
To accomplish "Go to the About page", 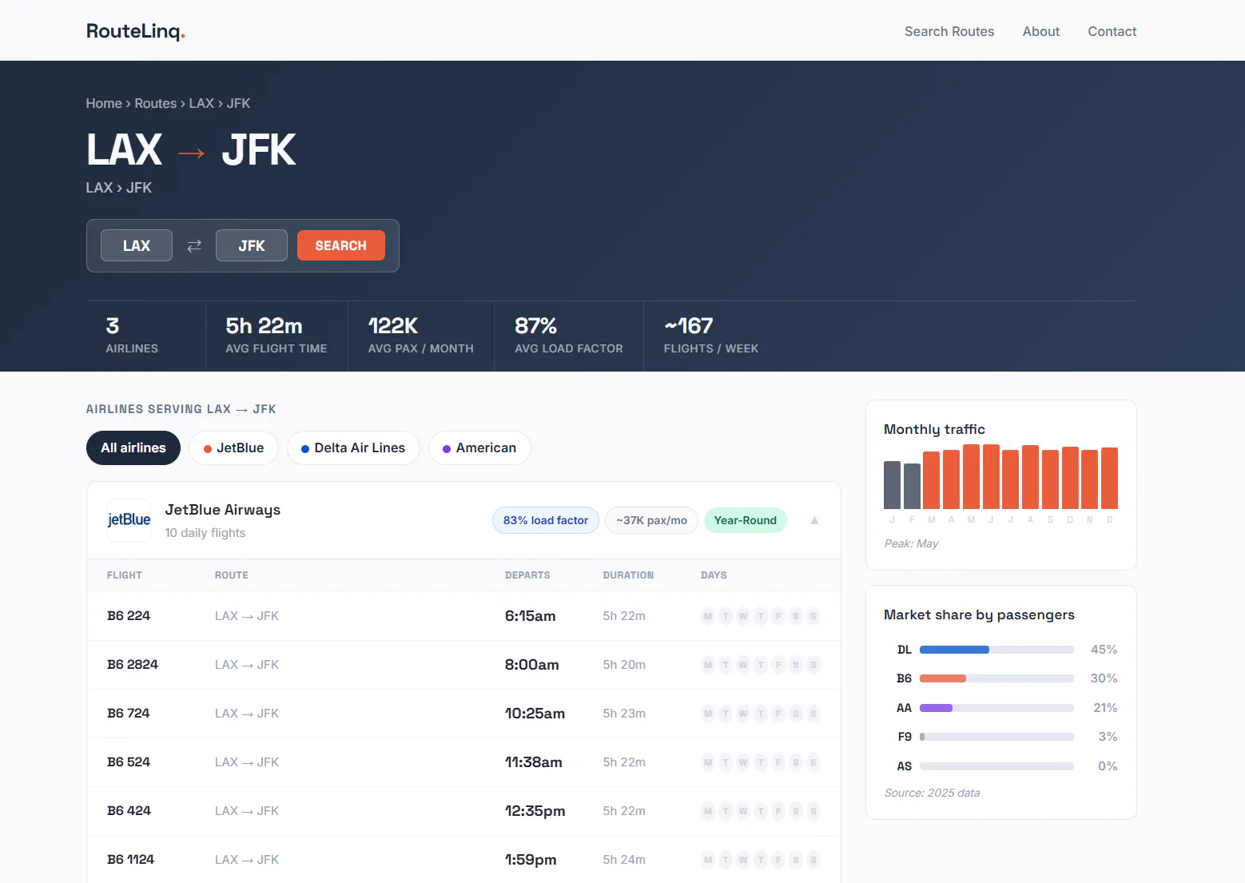I will click(x=1041, y=31).
